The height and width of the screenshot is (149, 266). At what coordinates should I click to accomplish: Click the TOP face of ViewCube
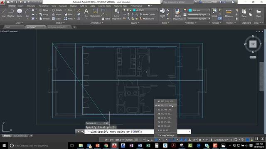pos(253,44)
